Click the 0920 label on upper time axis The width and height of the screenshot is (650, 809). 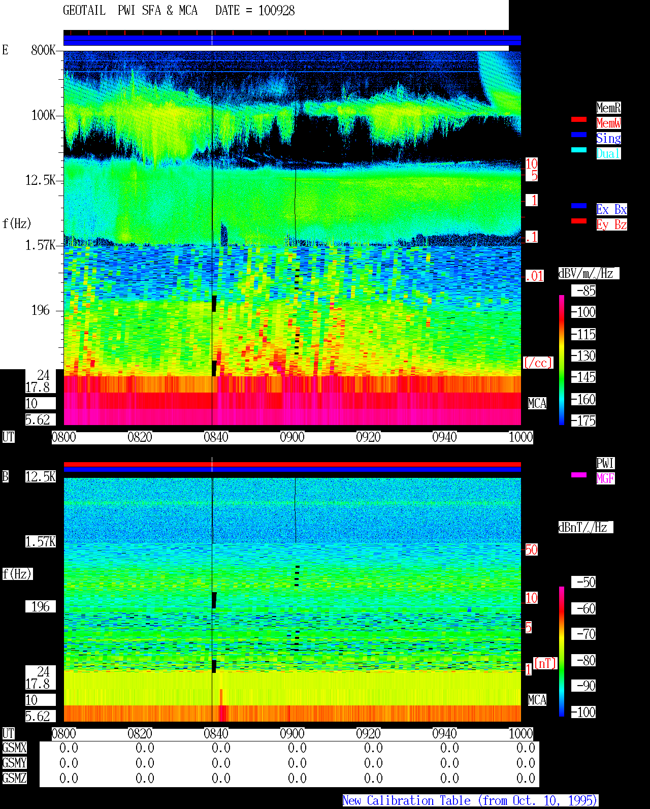click(x=368, y=437)
